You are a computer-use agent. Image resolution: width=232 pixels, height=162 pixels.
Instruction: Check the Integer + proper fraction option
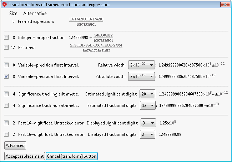(x=6, y=37)
